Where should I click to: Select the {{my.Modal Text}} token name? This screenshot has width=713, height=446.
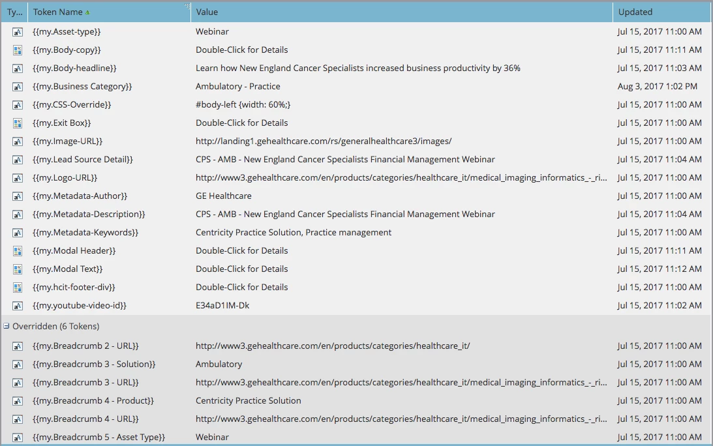(x=67, y=269)
